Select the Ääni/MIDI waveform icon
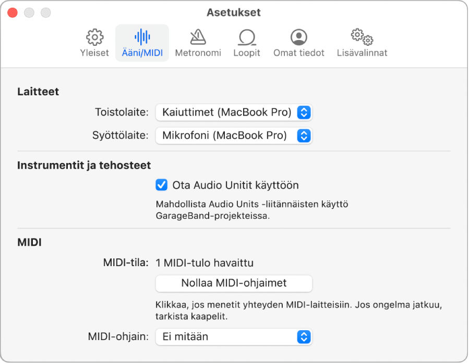The width and height of the screenshot is (469, 363). pos(141,36)
